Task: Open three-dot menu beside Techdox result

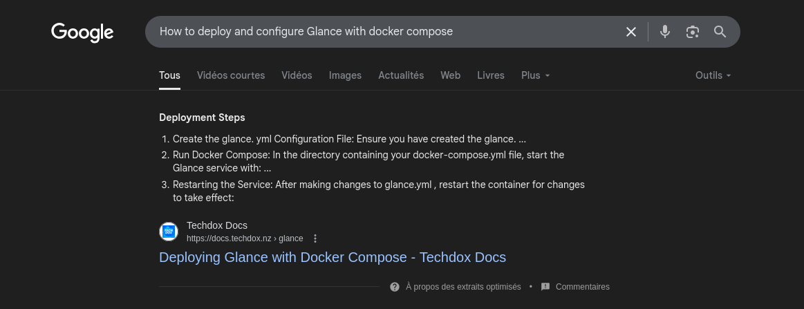Action: (315, 238)
